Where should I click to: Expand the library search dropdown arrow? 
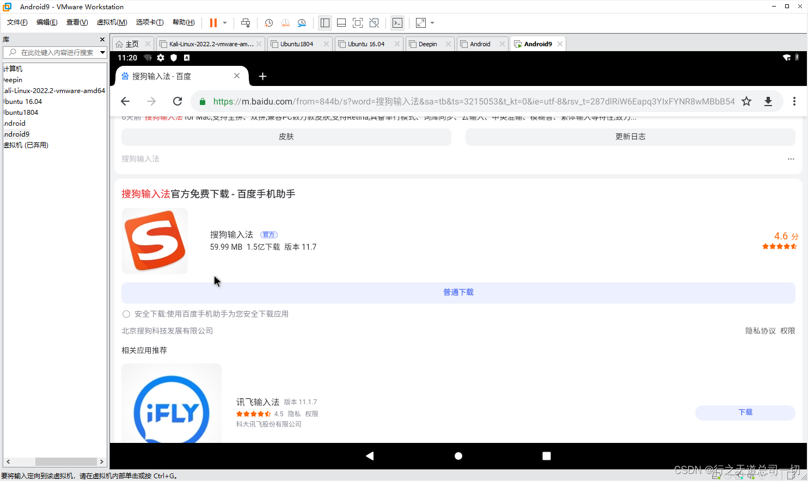(x=102, y=52)
